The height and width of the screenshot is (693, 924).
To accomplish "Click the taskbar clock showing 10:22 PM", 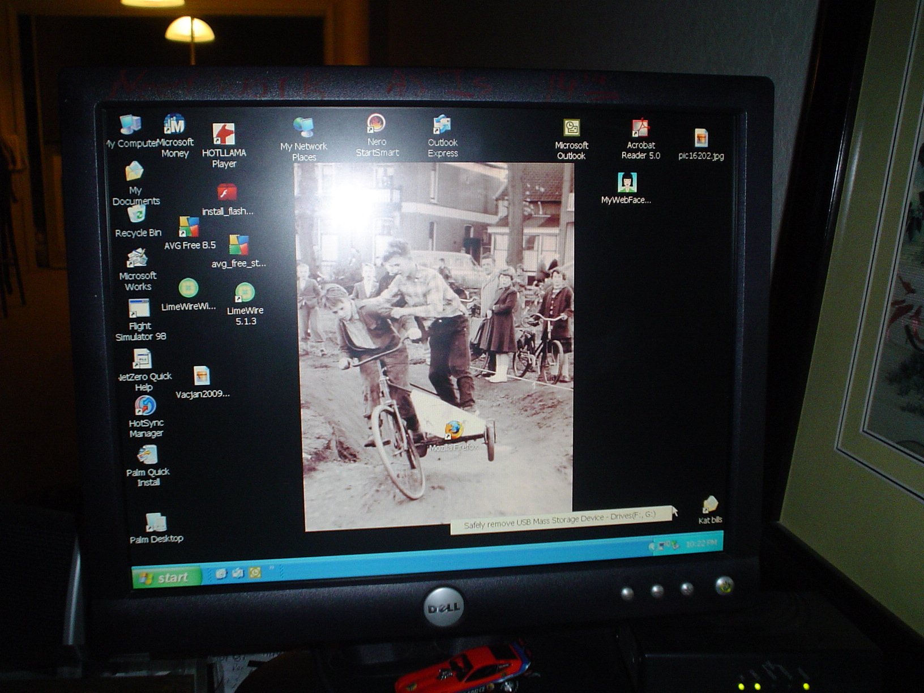I will 701,544.
